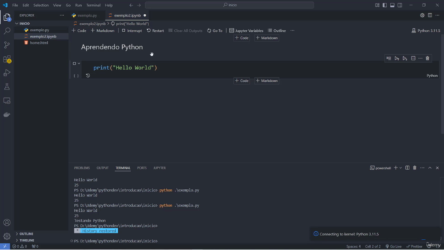Add Code cell from notebook toolbar
The height and width of the screenshot is (250, 444).
(79, 31)
